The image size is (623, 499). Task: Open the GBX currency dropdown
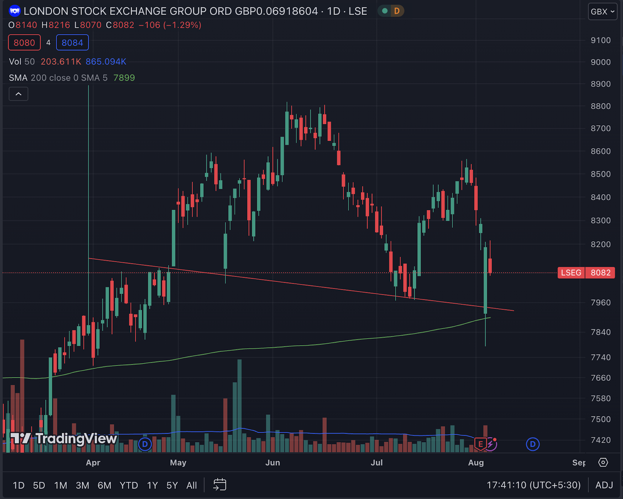coord(602,11)
